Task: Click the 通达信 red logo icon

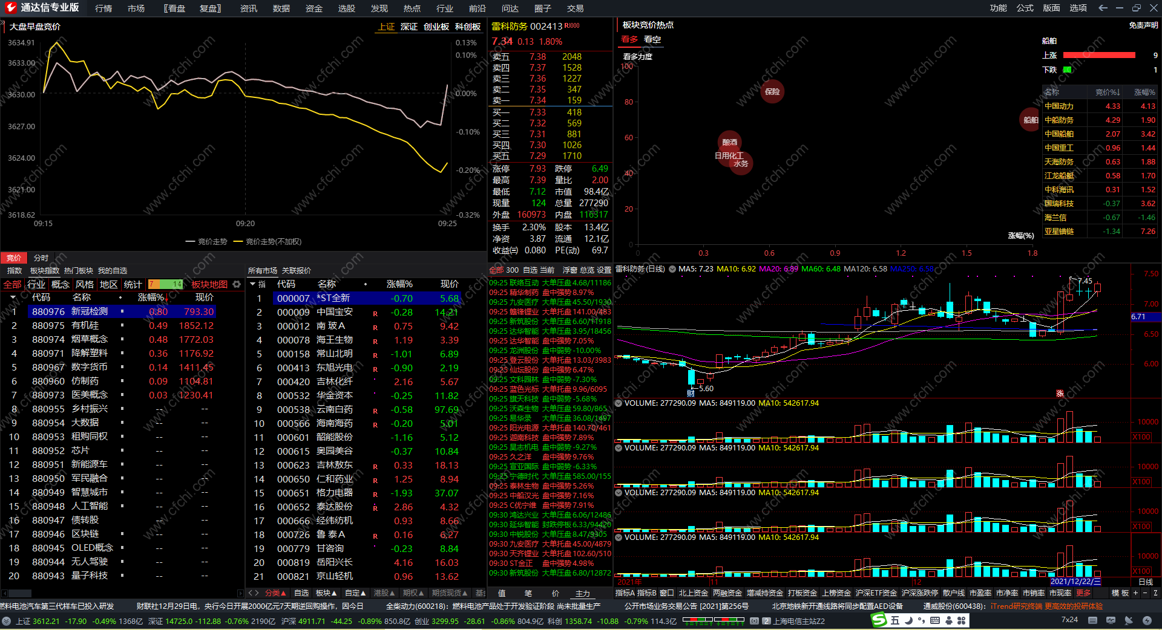Action: point(10,8)
